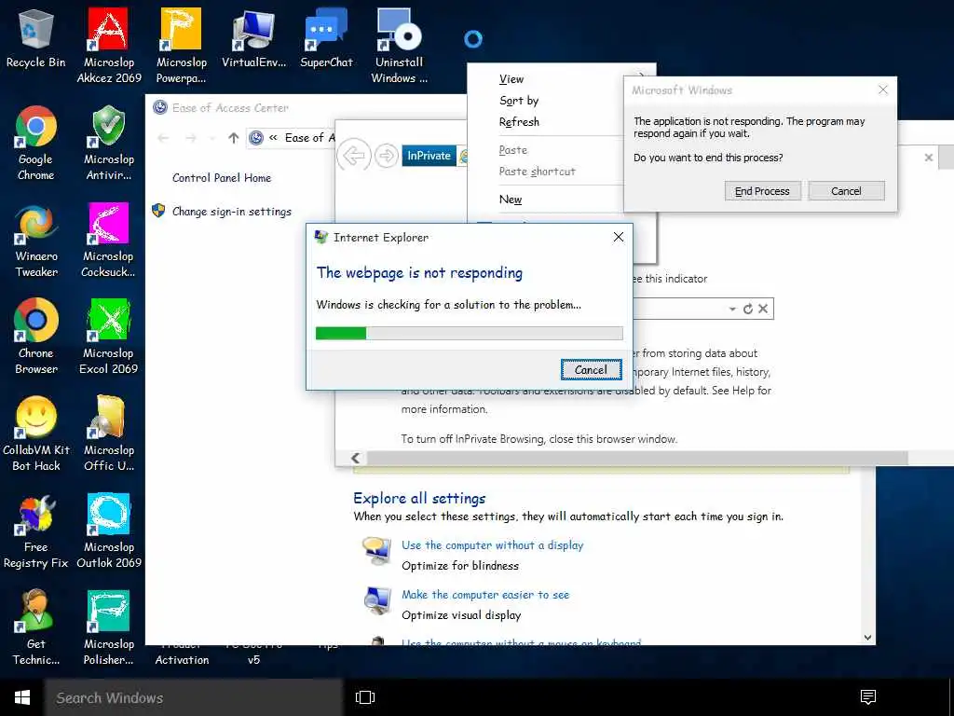Select View in the context menu
This screenshot has height=716, width=954.
[511, 79]
